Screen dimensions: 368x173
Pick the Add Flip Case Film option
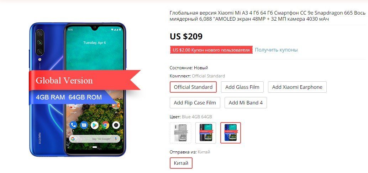[x=195, y=103]
